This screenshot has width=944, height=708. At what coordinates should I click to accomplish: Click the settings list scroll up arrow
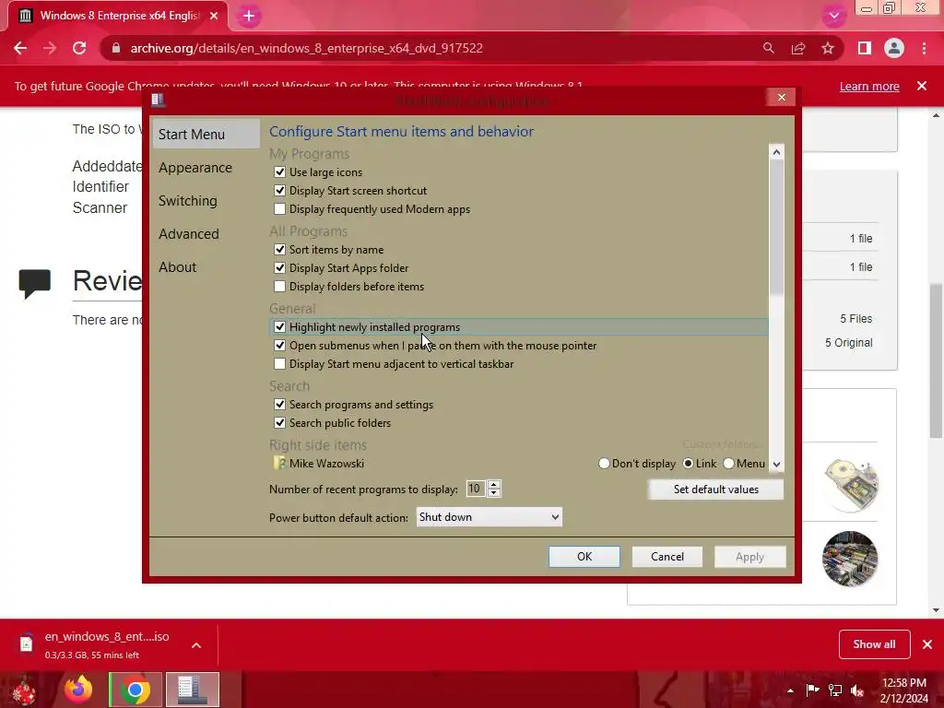776,152
